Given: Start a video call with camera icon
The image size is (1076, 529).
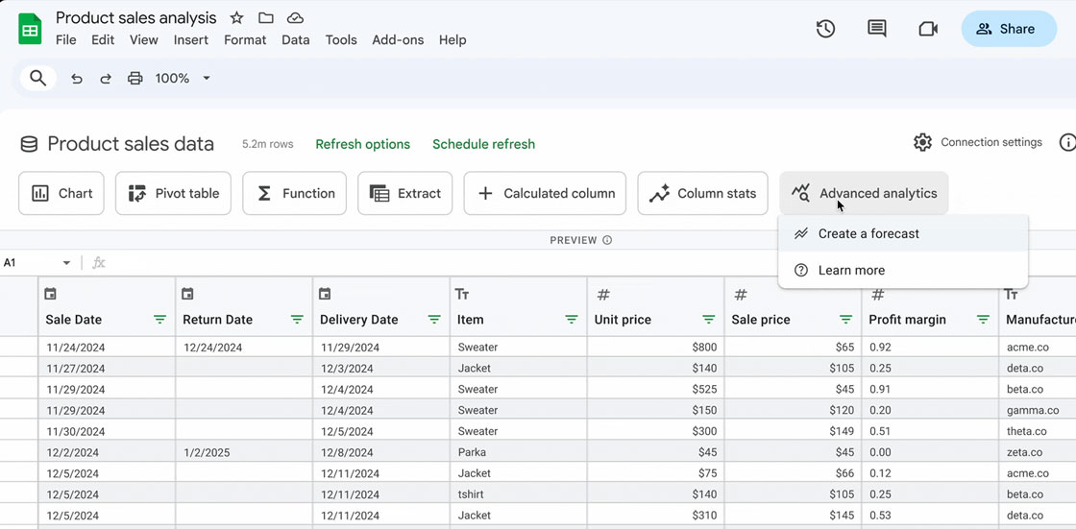Looking at the screenshot, I should (x=927, y=29).
